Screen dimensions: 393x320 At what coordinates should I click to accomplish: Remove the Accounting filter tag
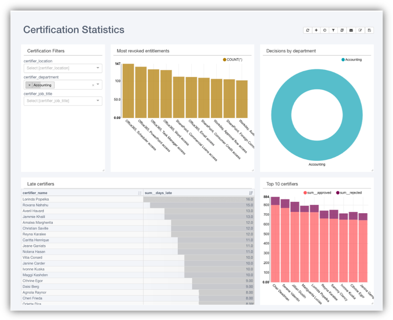[30, 85]
